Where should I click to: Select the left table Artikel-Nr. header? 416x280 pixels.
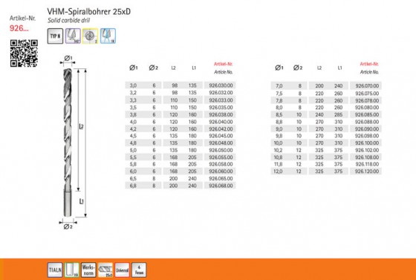(224, 64)
